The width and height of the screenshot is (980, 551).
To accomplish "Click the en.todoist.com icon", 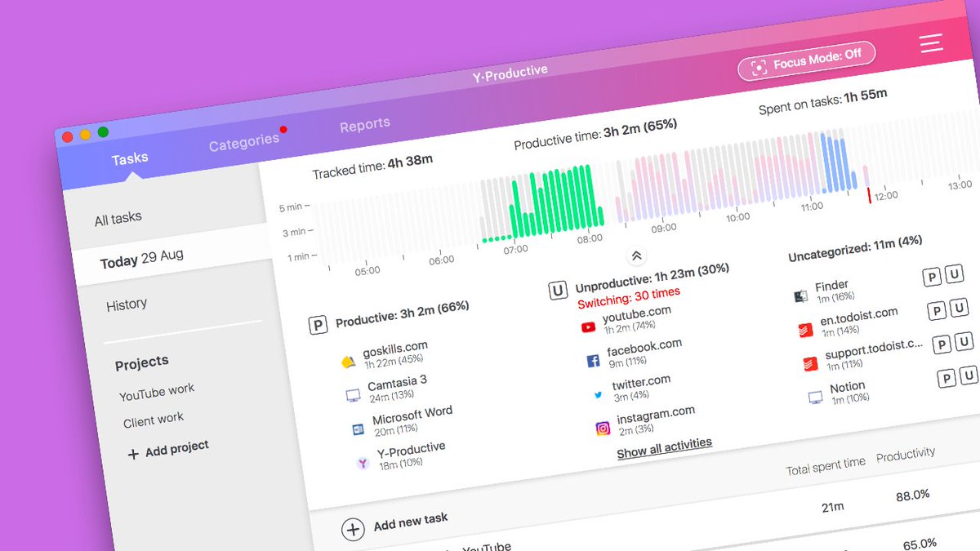I will tap(806, 331).
